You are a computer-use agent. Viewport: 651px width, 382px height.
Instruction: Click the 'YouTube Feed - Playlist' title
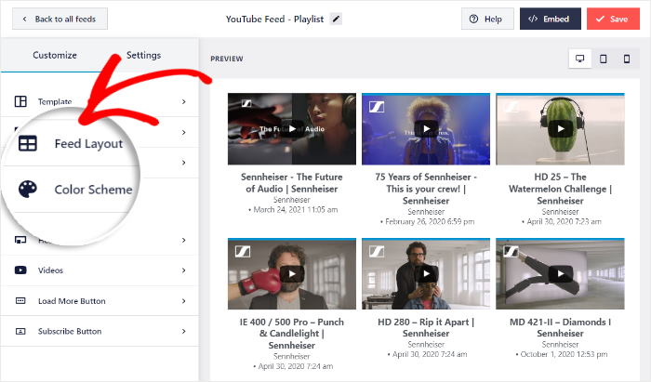click(274, 20)
